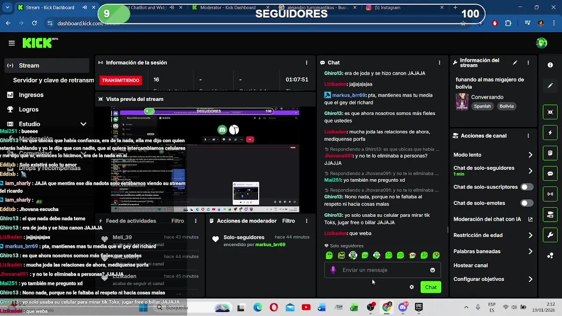Toggle the wrench widget icon
Image resolution: width=562 pixels, height=316 pixels.
tap(550, 235)
